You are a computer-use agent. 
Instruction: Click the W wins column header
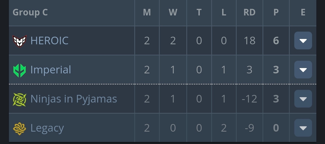[173, 12]
